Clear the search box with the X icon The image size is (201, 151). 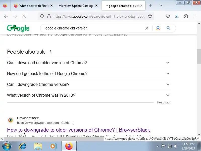point(147,28)
